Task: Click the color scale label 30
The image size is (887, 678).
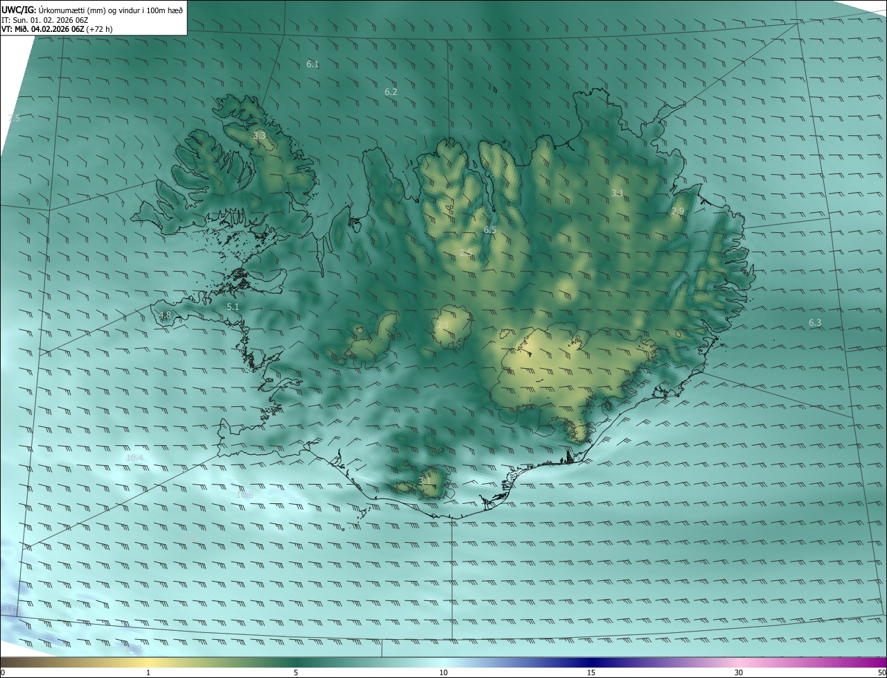Action: pos(739,673)
